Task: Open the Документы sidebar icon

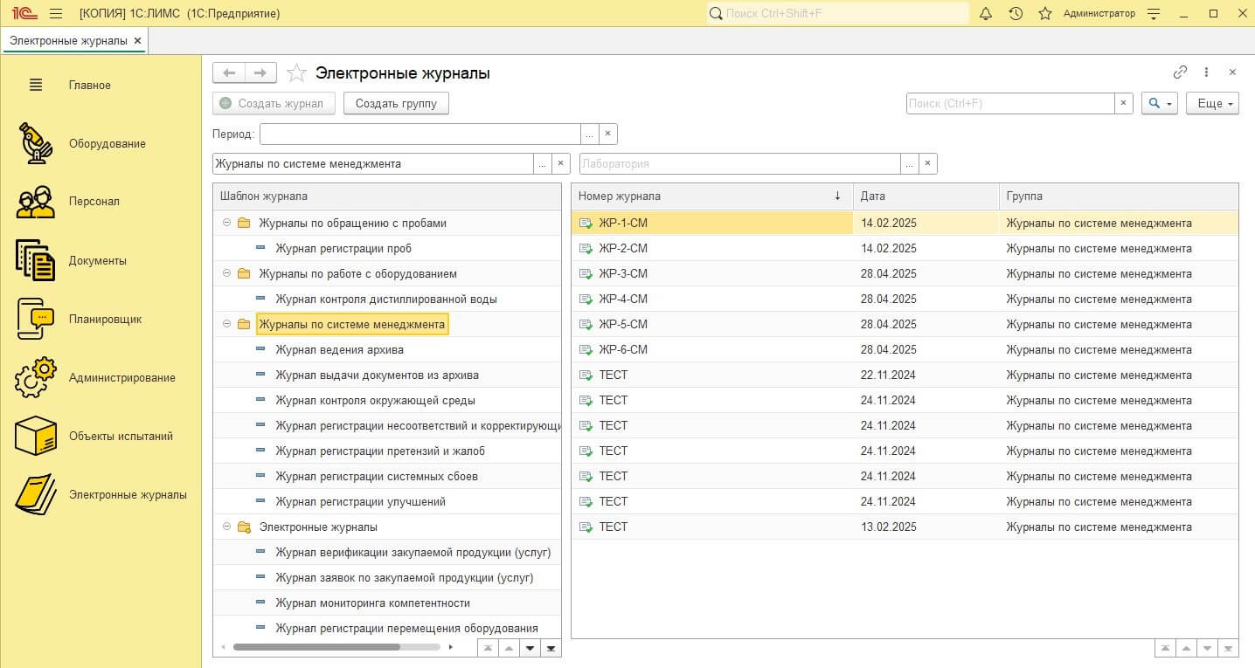Action: pos(36,260)
